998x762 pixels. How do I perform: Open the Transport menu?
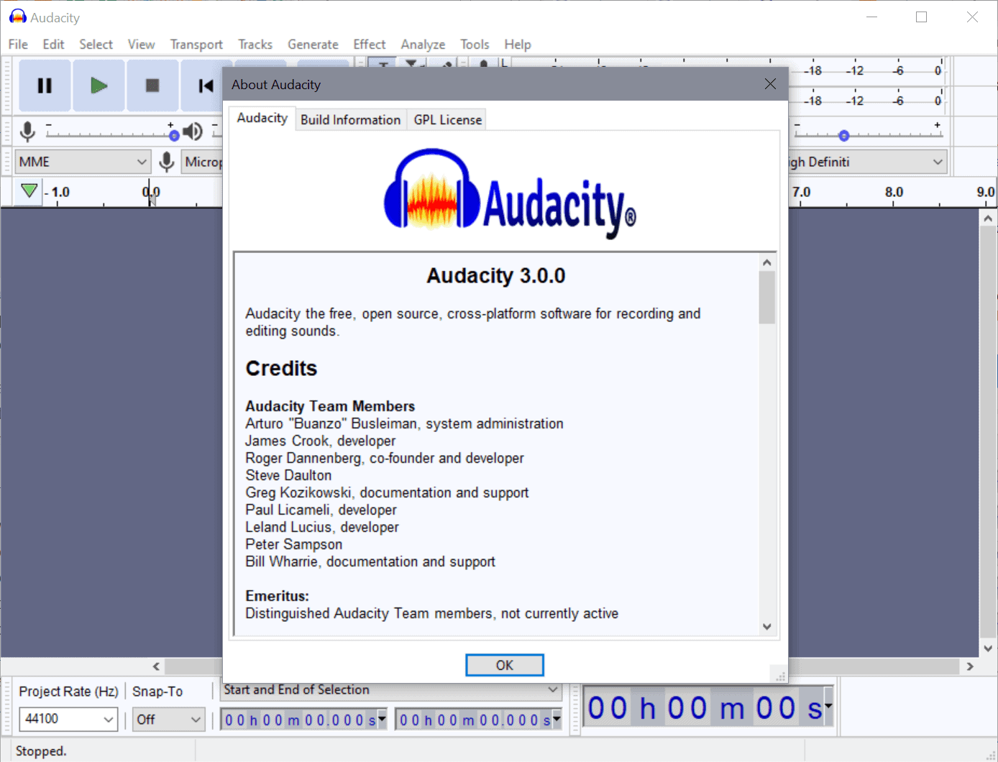(x=196, y=45)
